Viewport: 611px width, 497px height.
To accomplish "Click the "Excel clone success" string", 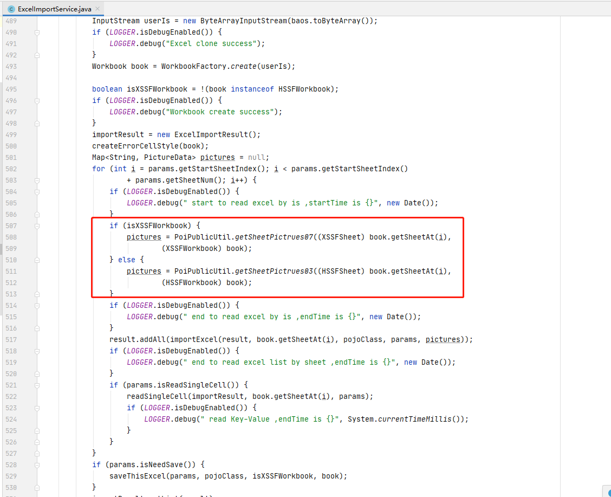I will pyautogui.click(x=211, y=44).
